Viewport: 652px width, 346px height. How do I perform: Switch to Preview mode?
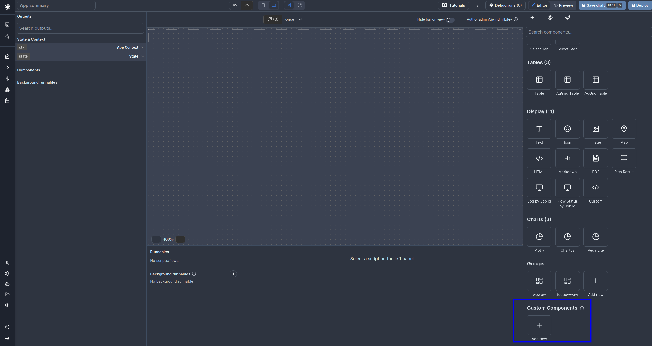(563, 5)
